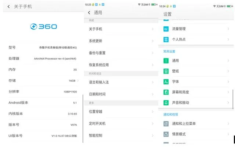Expand 关于手机 row chevron
235x147 pixels.
click(153, 29)
